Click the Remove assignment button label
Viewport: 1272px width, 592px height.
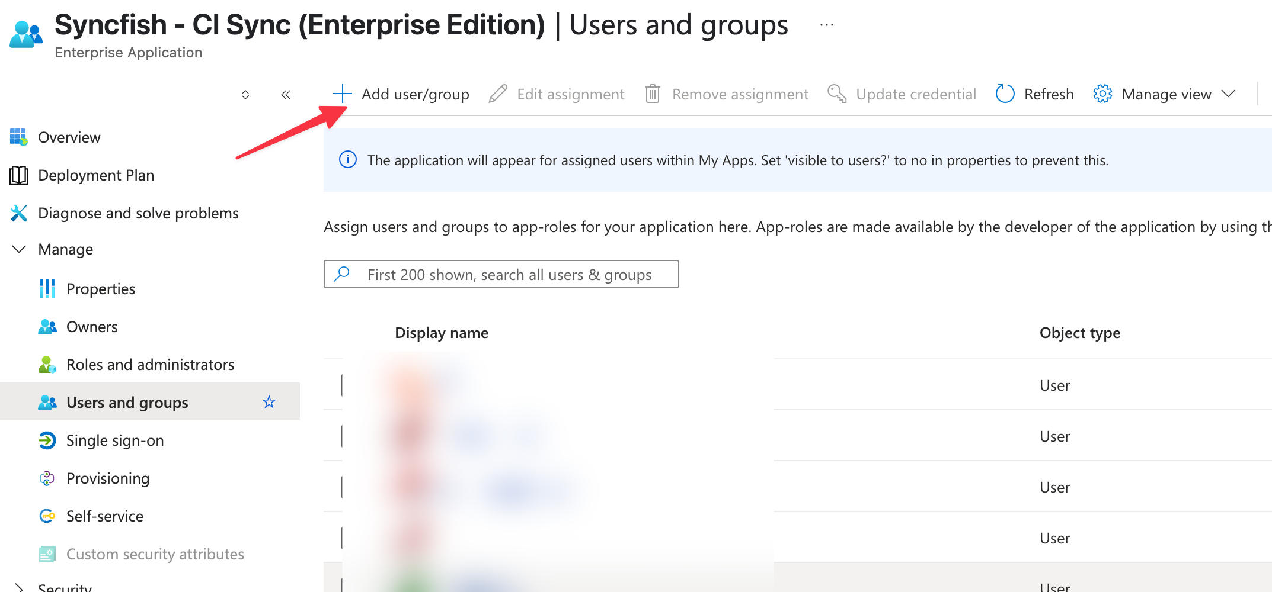pyautogui.click(x=740, y=94)
